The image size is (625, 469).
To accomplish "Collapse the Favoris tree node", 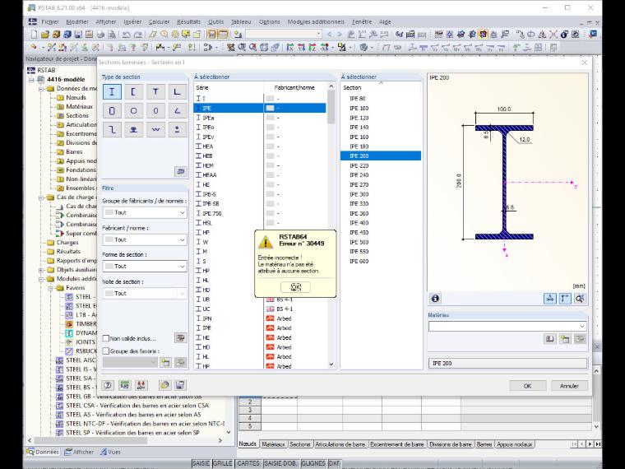I will coord(51,288).
